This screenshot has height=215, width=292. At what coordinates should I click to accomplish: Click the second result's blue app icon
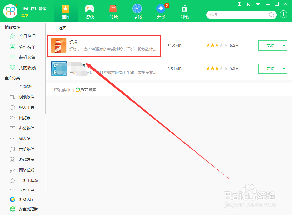tap(59, 69)
